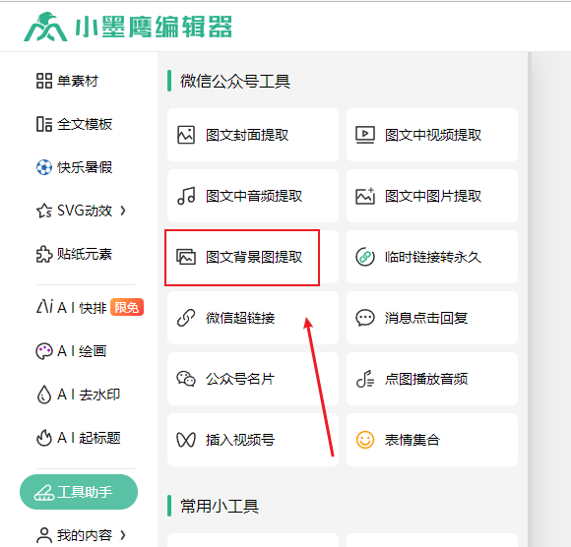Open the 表情集合 tool card
Screen dimensions: 571x547
point(432,440)
